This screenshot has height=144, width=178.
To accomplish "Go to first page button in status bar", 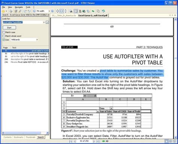I will click(x=71, y=141).
